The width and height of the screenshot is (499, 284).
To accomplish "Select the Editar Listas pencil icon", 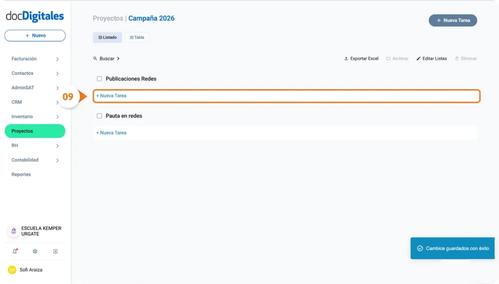I will click(x=419, y=58).
